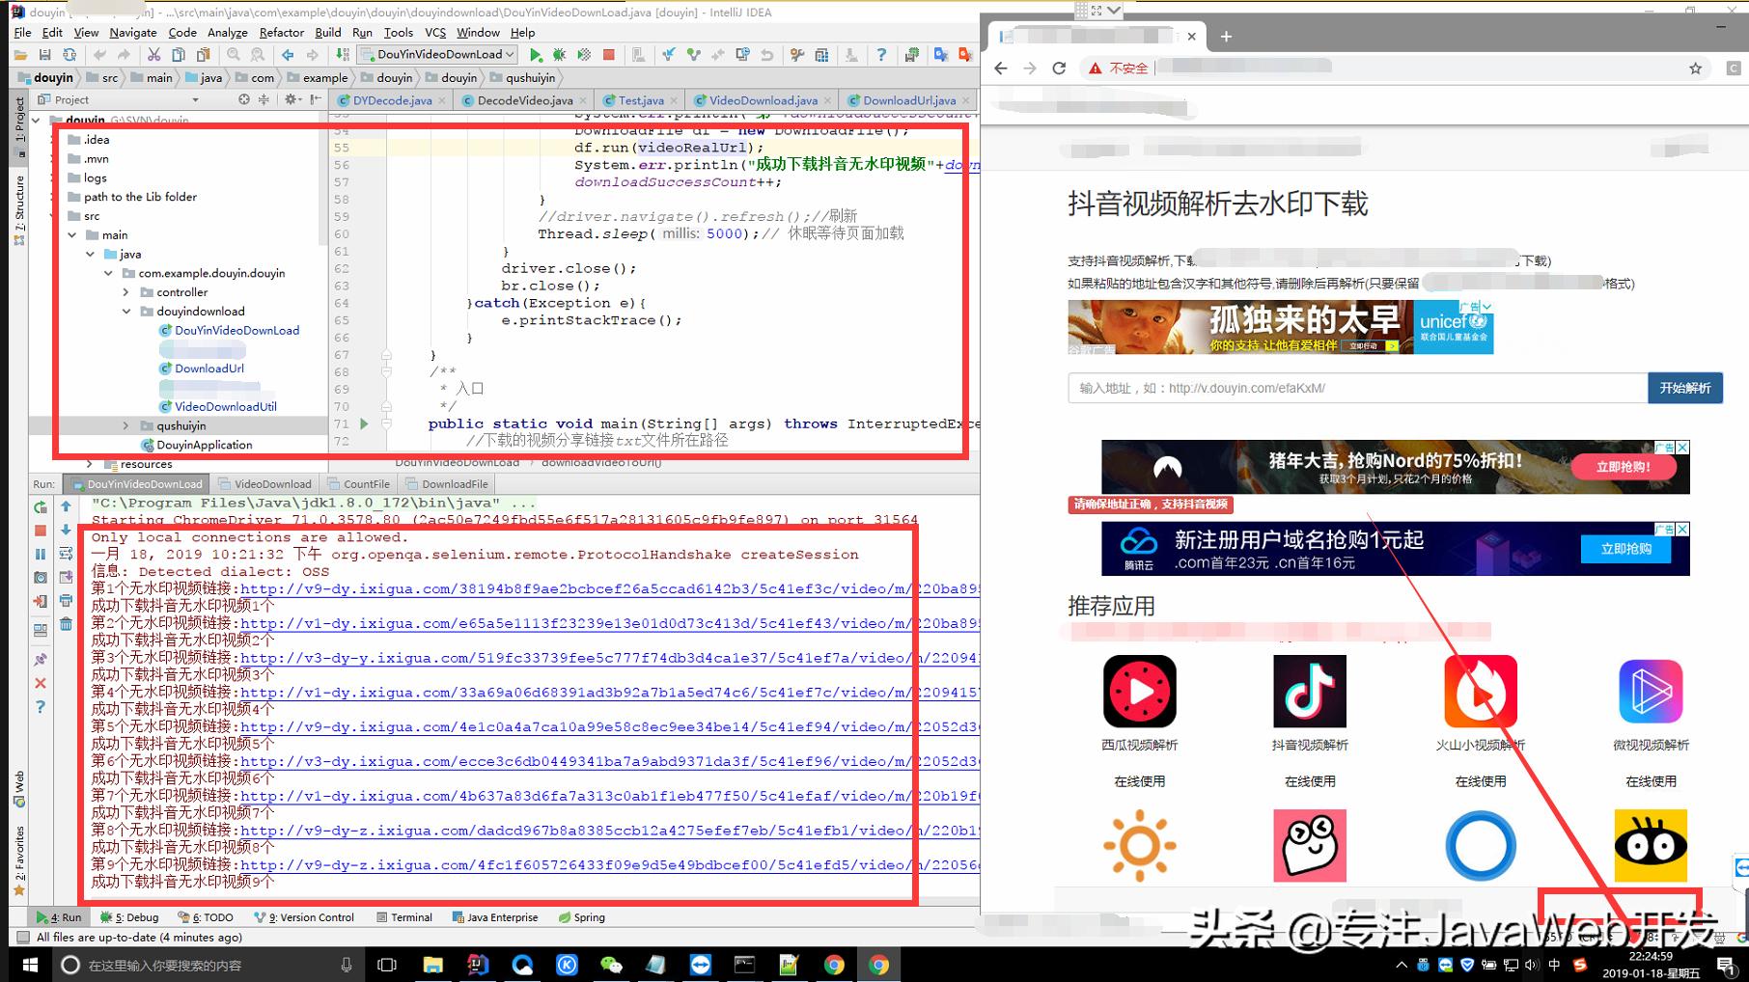The width and height of the screenshot is (1749, 982).
Task: Open IDE Settings via the wrench icon
Action: pyautogui.click(x=795, y=55)
